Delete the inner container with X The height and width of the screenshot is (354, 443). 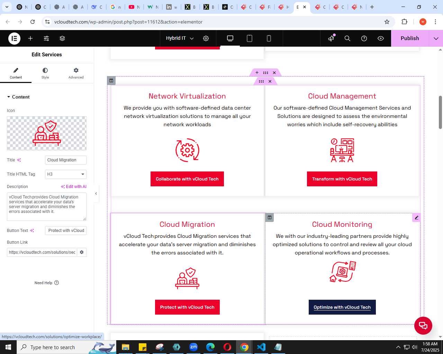pos(270,81)
